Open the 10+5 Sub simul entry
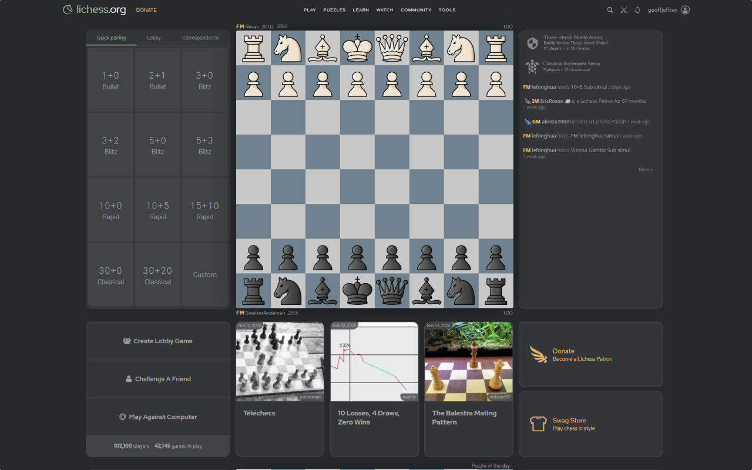The image size is (752, 470). coord(589,87)
